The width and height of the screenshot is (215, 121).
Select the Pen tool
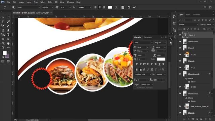(x=3, y=39)
